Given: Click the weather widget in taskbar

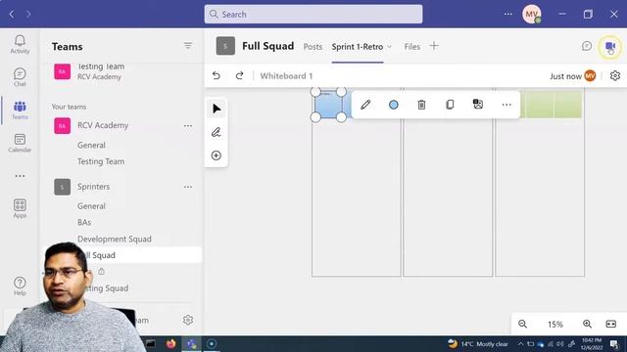Looking at the screenshot, I should (477, 343).
